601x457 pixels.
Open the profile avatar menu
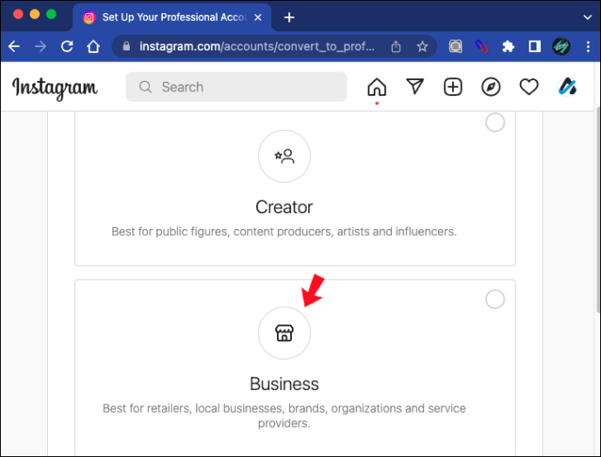point(567,87)
